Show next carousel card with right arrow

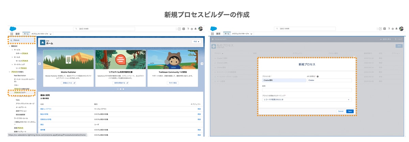point(202,64)
